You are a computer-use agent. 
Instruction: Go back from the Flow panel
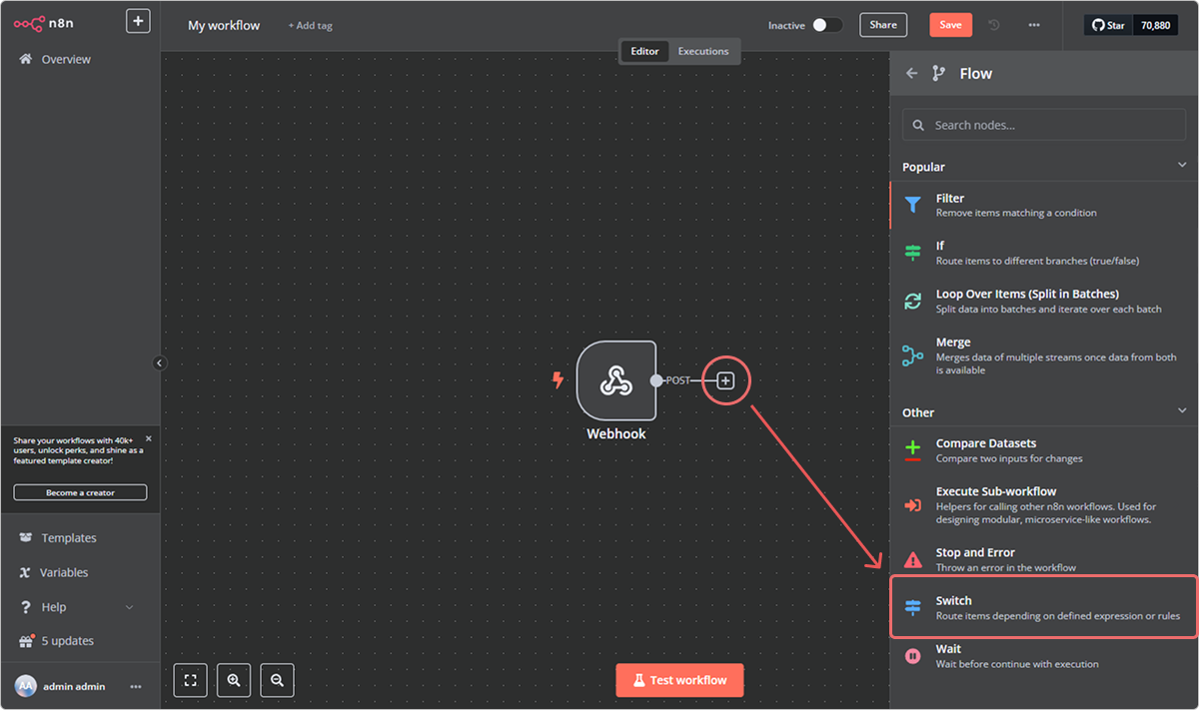point(911,73)
